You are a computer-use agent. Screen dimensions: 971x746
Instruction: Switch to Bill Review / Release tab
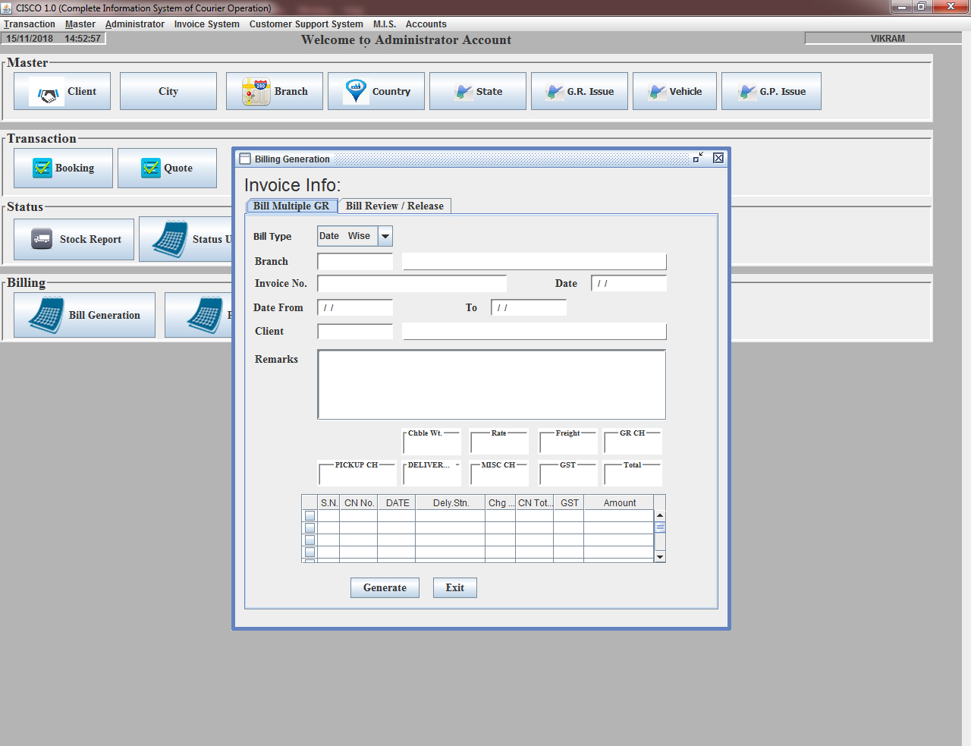(x=394, y=206)
